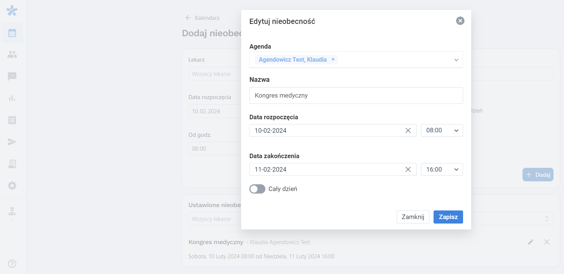This screenshot has height=274, width=564.
Task: Open the Agenda dropdown list
Action: pos(456,59)
